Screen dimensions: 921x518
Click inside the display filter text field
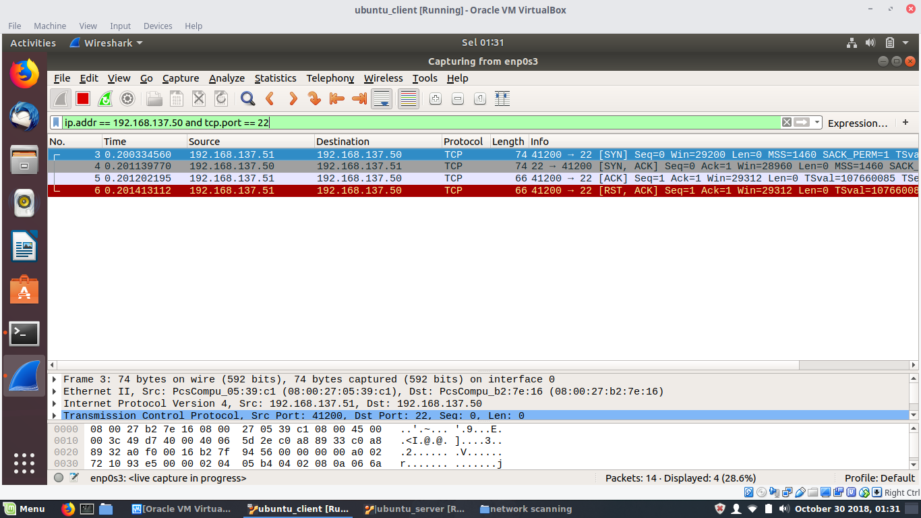click(x=421, y=123)
